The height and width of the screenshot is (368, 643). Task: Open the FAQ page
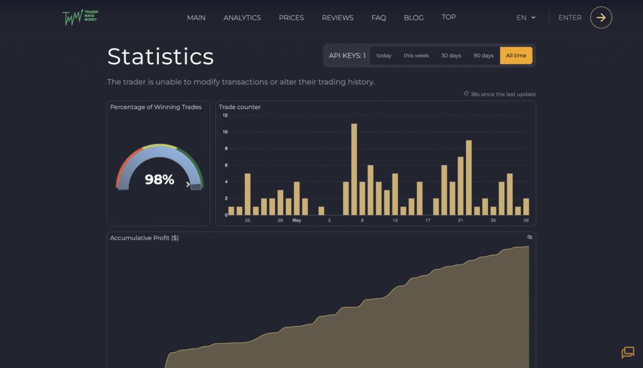click(379, 18)
